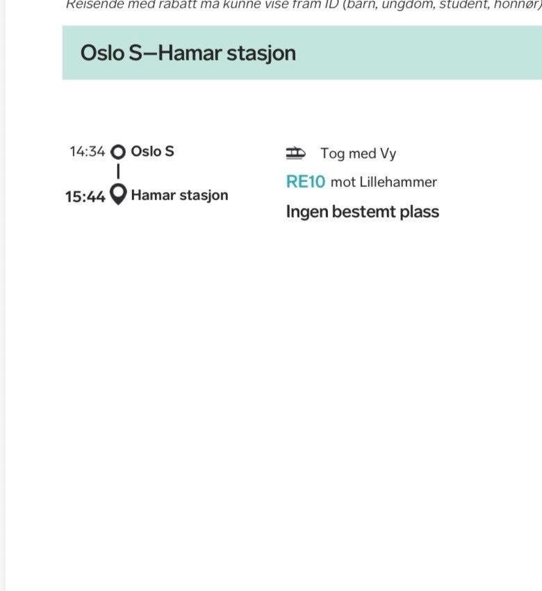Click the word Vy in the operator line
The height and width of the screenshot is (591, 542).
pyautogui.click(x=388, y=154)
